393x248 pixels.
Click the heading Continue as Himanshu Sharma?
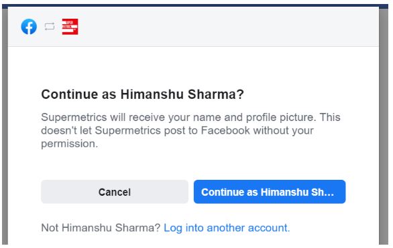[142, 94]
